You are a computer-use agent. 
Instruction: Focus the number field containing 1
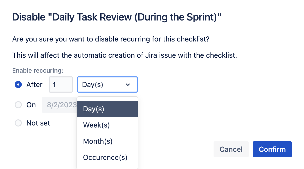[x=61, y=85]
